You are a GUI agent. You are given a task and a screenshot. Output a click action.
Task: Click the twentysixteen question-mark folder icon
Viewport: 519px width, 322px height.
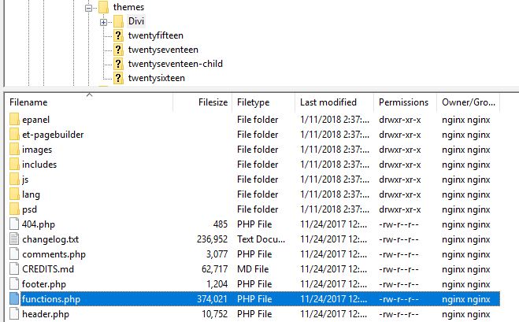[118, 79]
